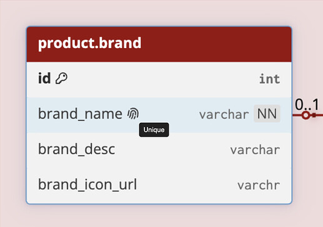
Task: Select the brand_name column name
Action: [x=80, y=114]
